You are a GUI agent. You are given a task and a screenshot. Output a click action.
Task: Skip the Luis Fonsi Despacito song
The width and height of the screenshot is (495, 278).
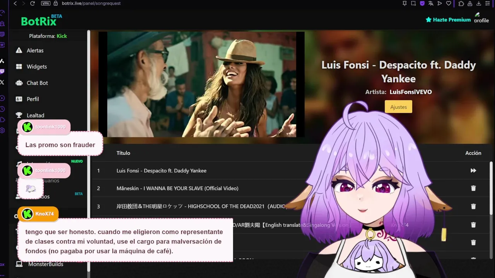pos(473,171)
